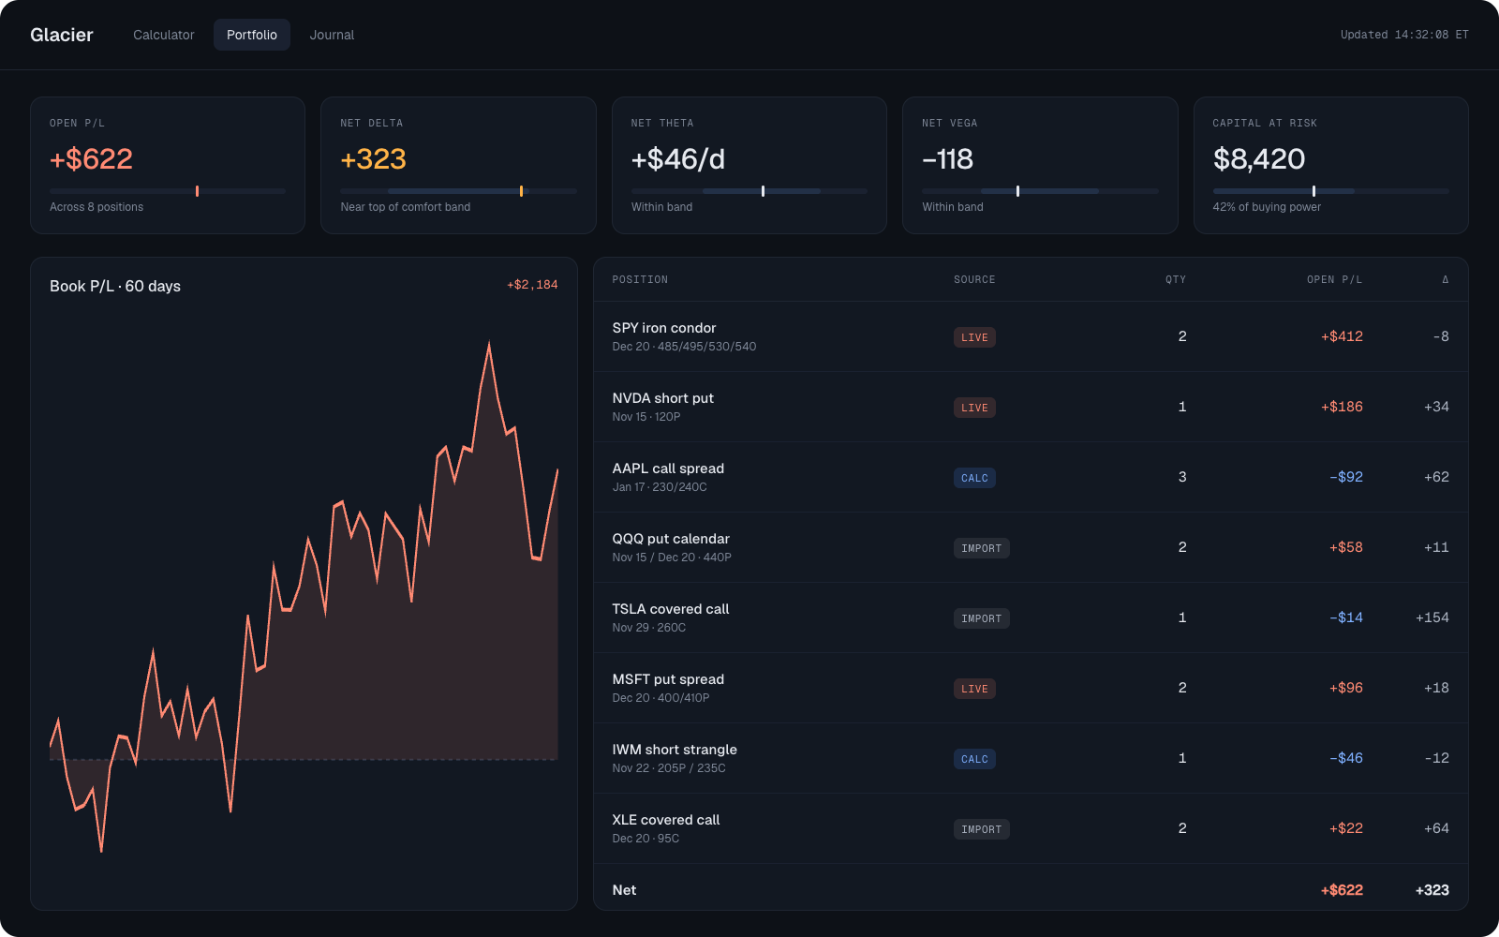The height and width of the screenshot is (937, 1499).
Task: Click the Open P/L +$622 card value
Action: [91, 159]
